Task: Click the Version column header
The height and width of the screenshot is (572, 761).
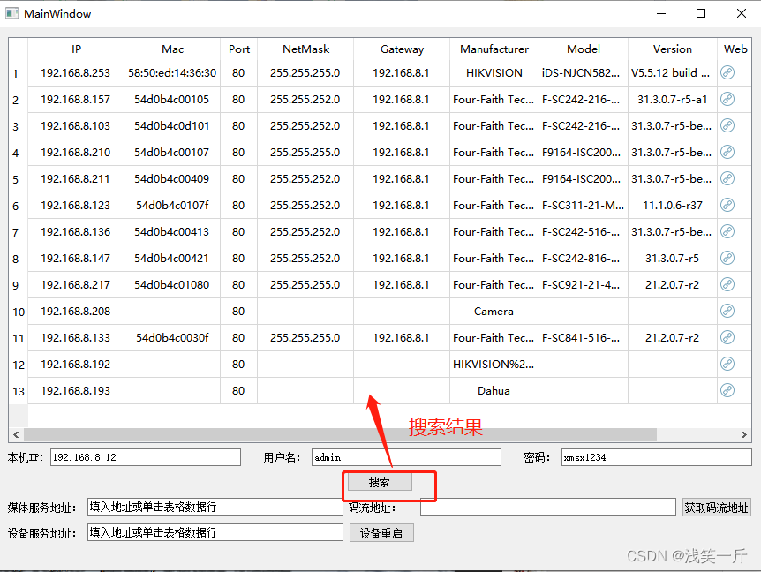Action: (x=672, y=49)
